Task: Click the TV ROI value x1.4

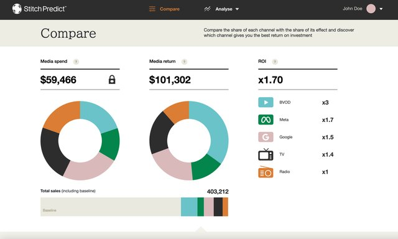Action: 328,154
